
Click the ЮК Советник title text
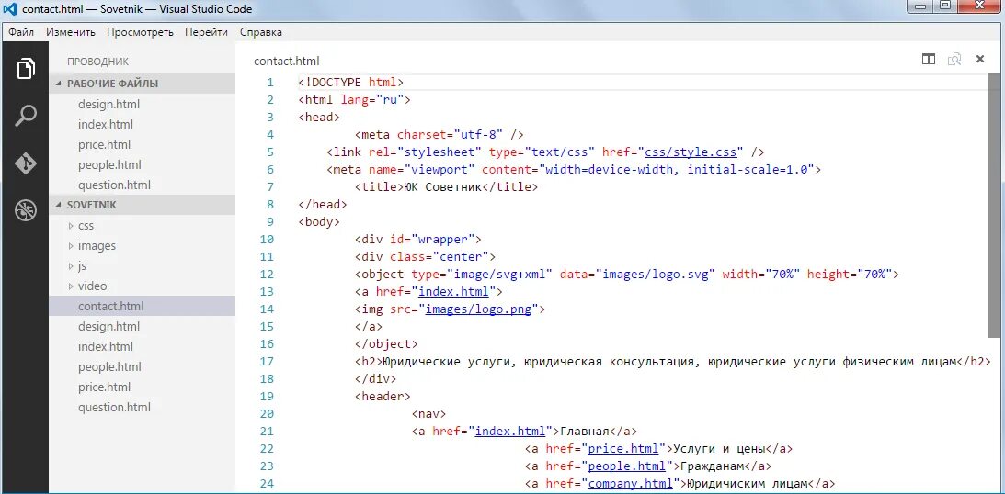click(x=443, y=186)
